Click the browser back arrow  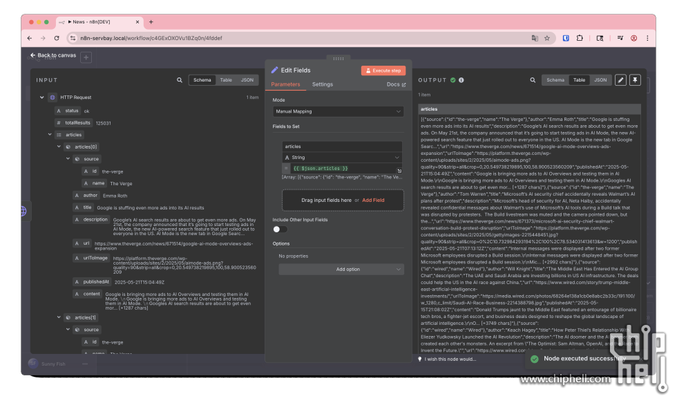coord(29,39)
